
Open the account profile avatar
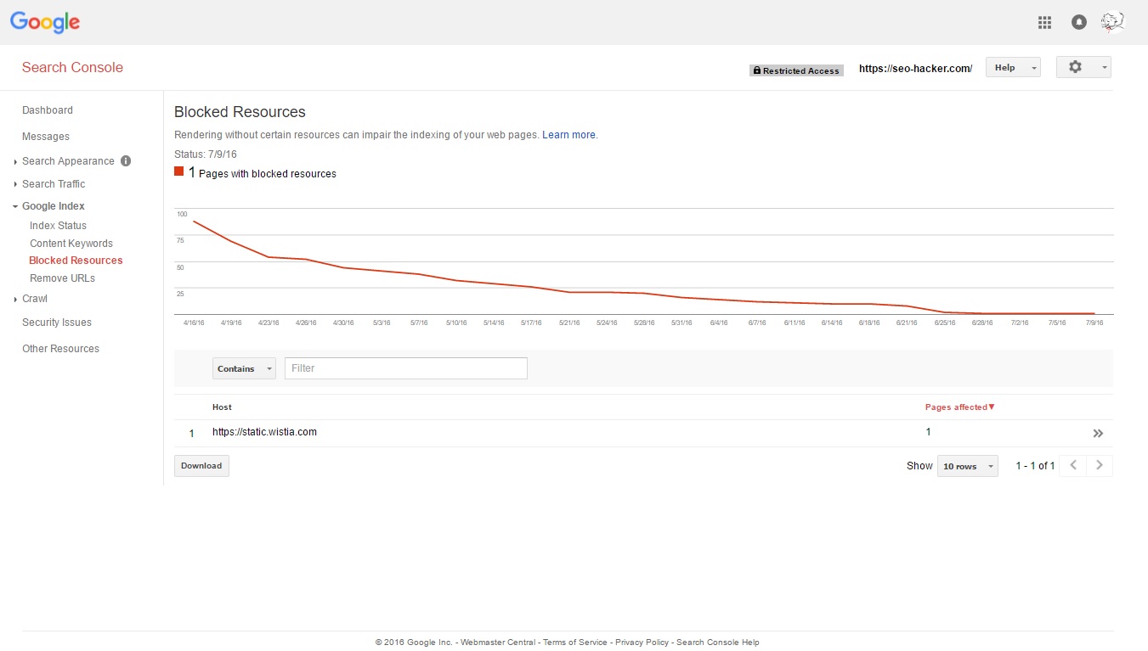[1112, 22]
